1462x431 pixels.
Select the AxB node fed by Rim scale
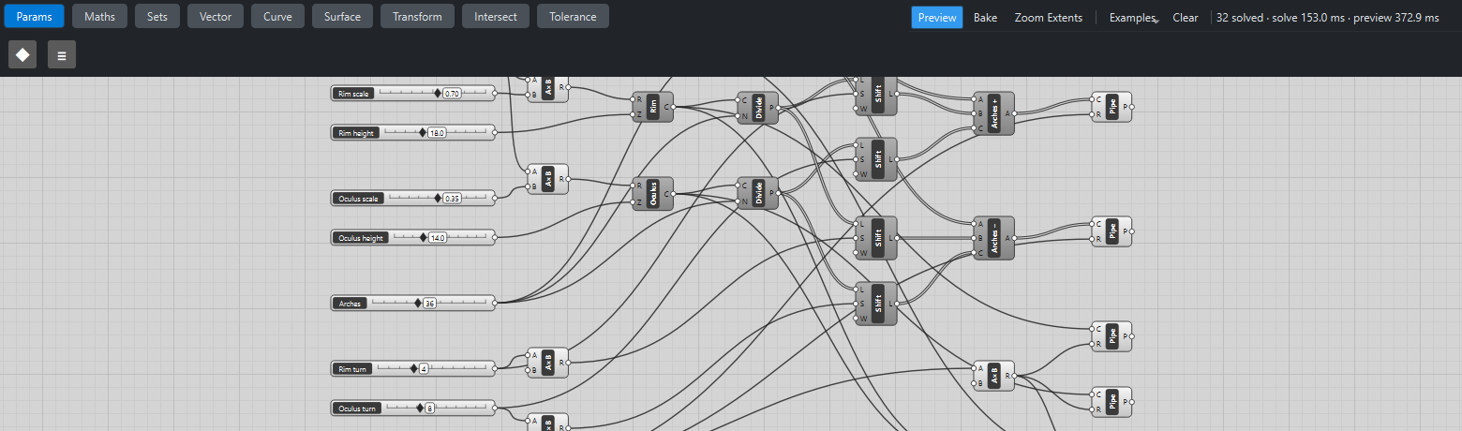pos(548,87)
